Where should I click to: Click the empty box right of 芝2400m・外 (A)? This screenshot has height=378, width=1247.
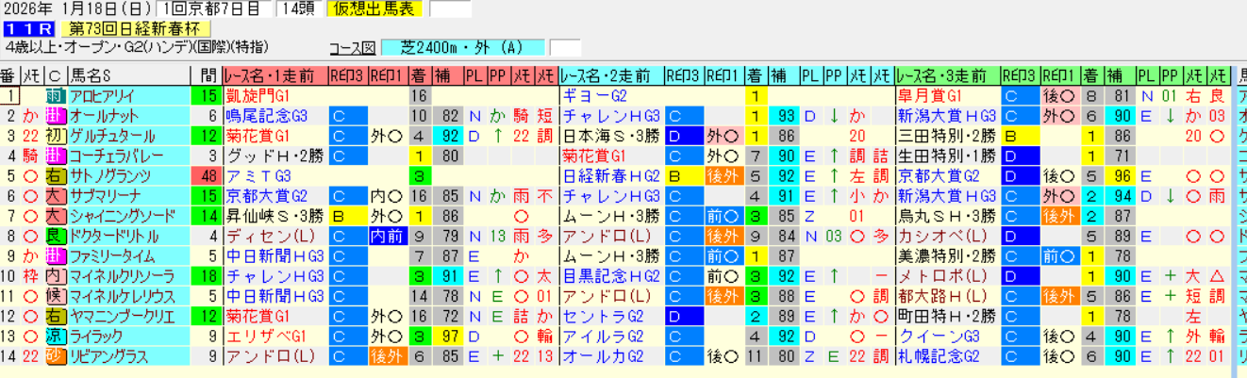pos(565,47)
